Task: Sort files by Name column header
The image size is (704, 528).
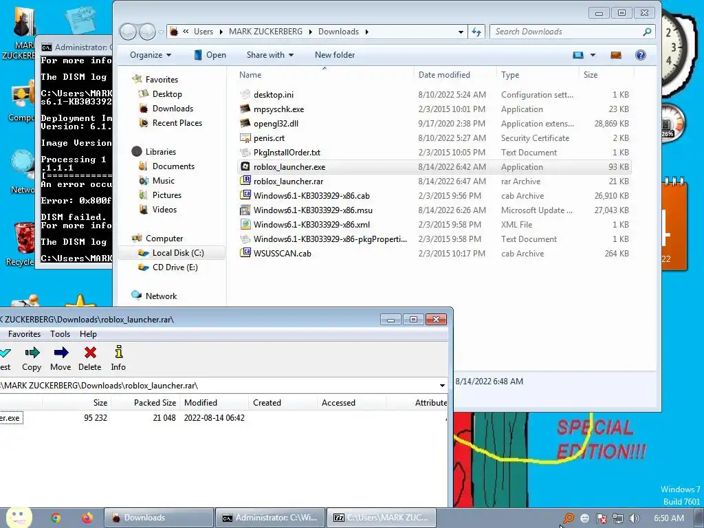Action: pos(324,74)
